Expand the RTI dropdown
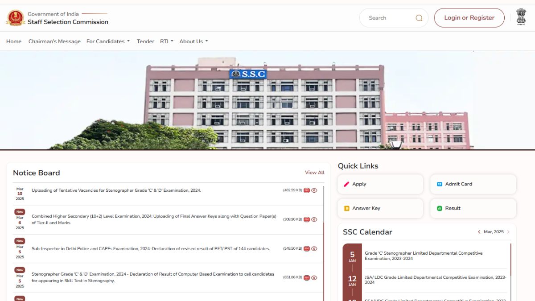The width and height of the screenshot is (535, 301). click(165, 41)
